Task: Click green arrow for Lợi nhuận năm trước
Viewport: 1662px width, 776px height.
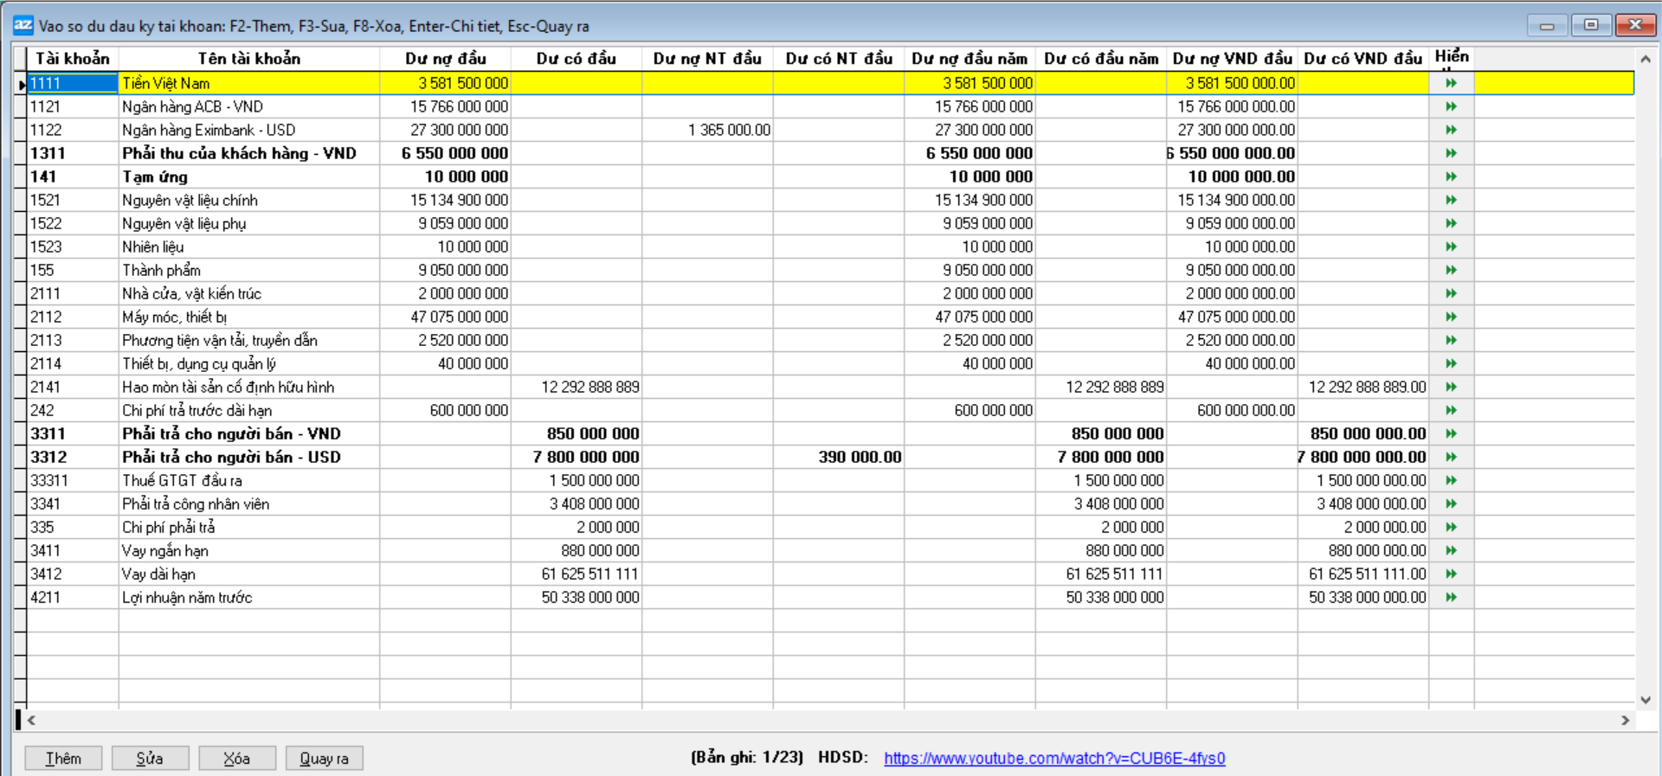Action: click(x=1451, y=597)
